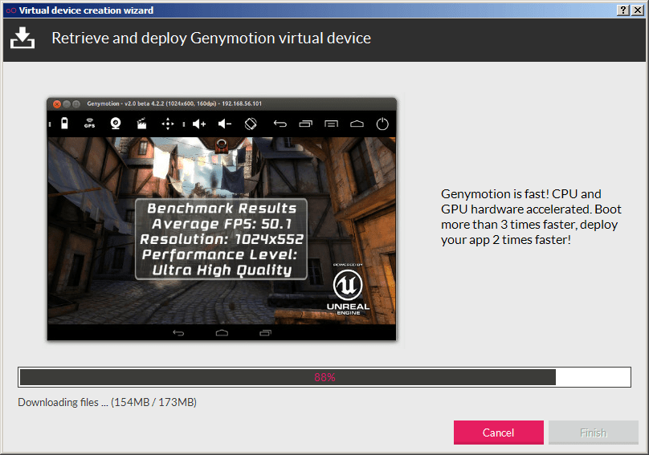Click the "Downloading files ... (154MB / 173MB)" status text

(107, 402)
